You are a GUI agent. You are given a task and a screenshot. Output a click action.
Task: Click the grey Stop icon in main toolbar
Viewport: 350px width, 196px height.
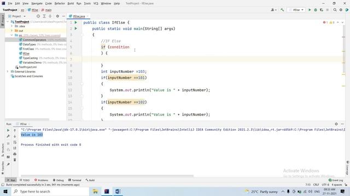pyautogui.click(x=328, y=10)
